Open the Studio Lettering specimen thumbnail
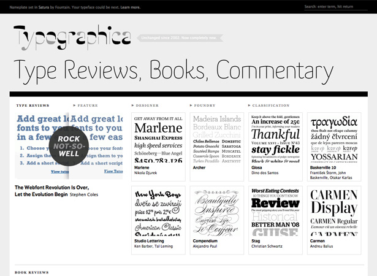Viewport: 377px width, 276px height. point(158,212)
